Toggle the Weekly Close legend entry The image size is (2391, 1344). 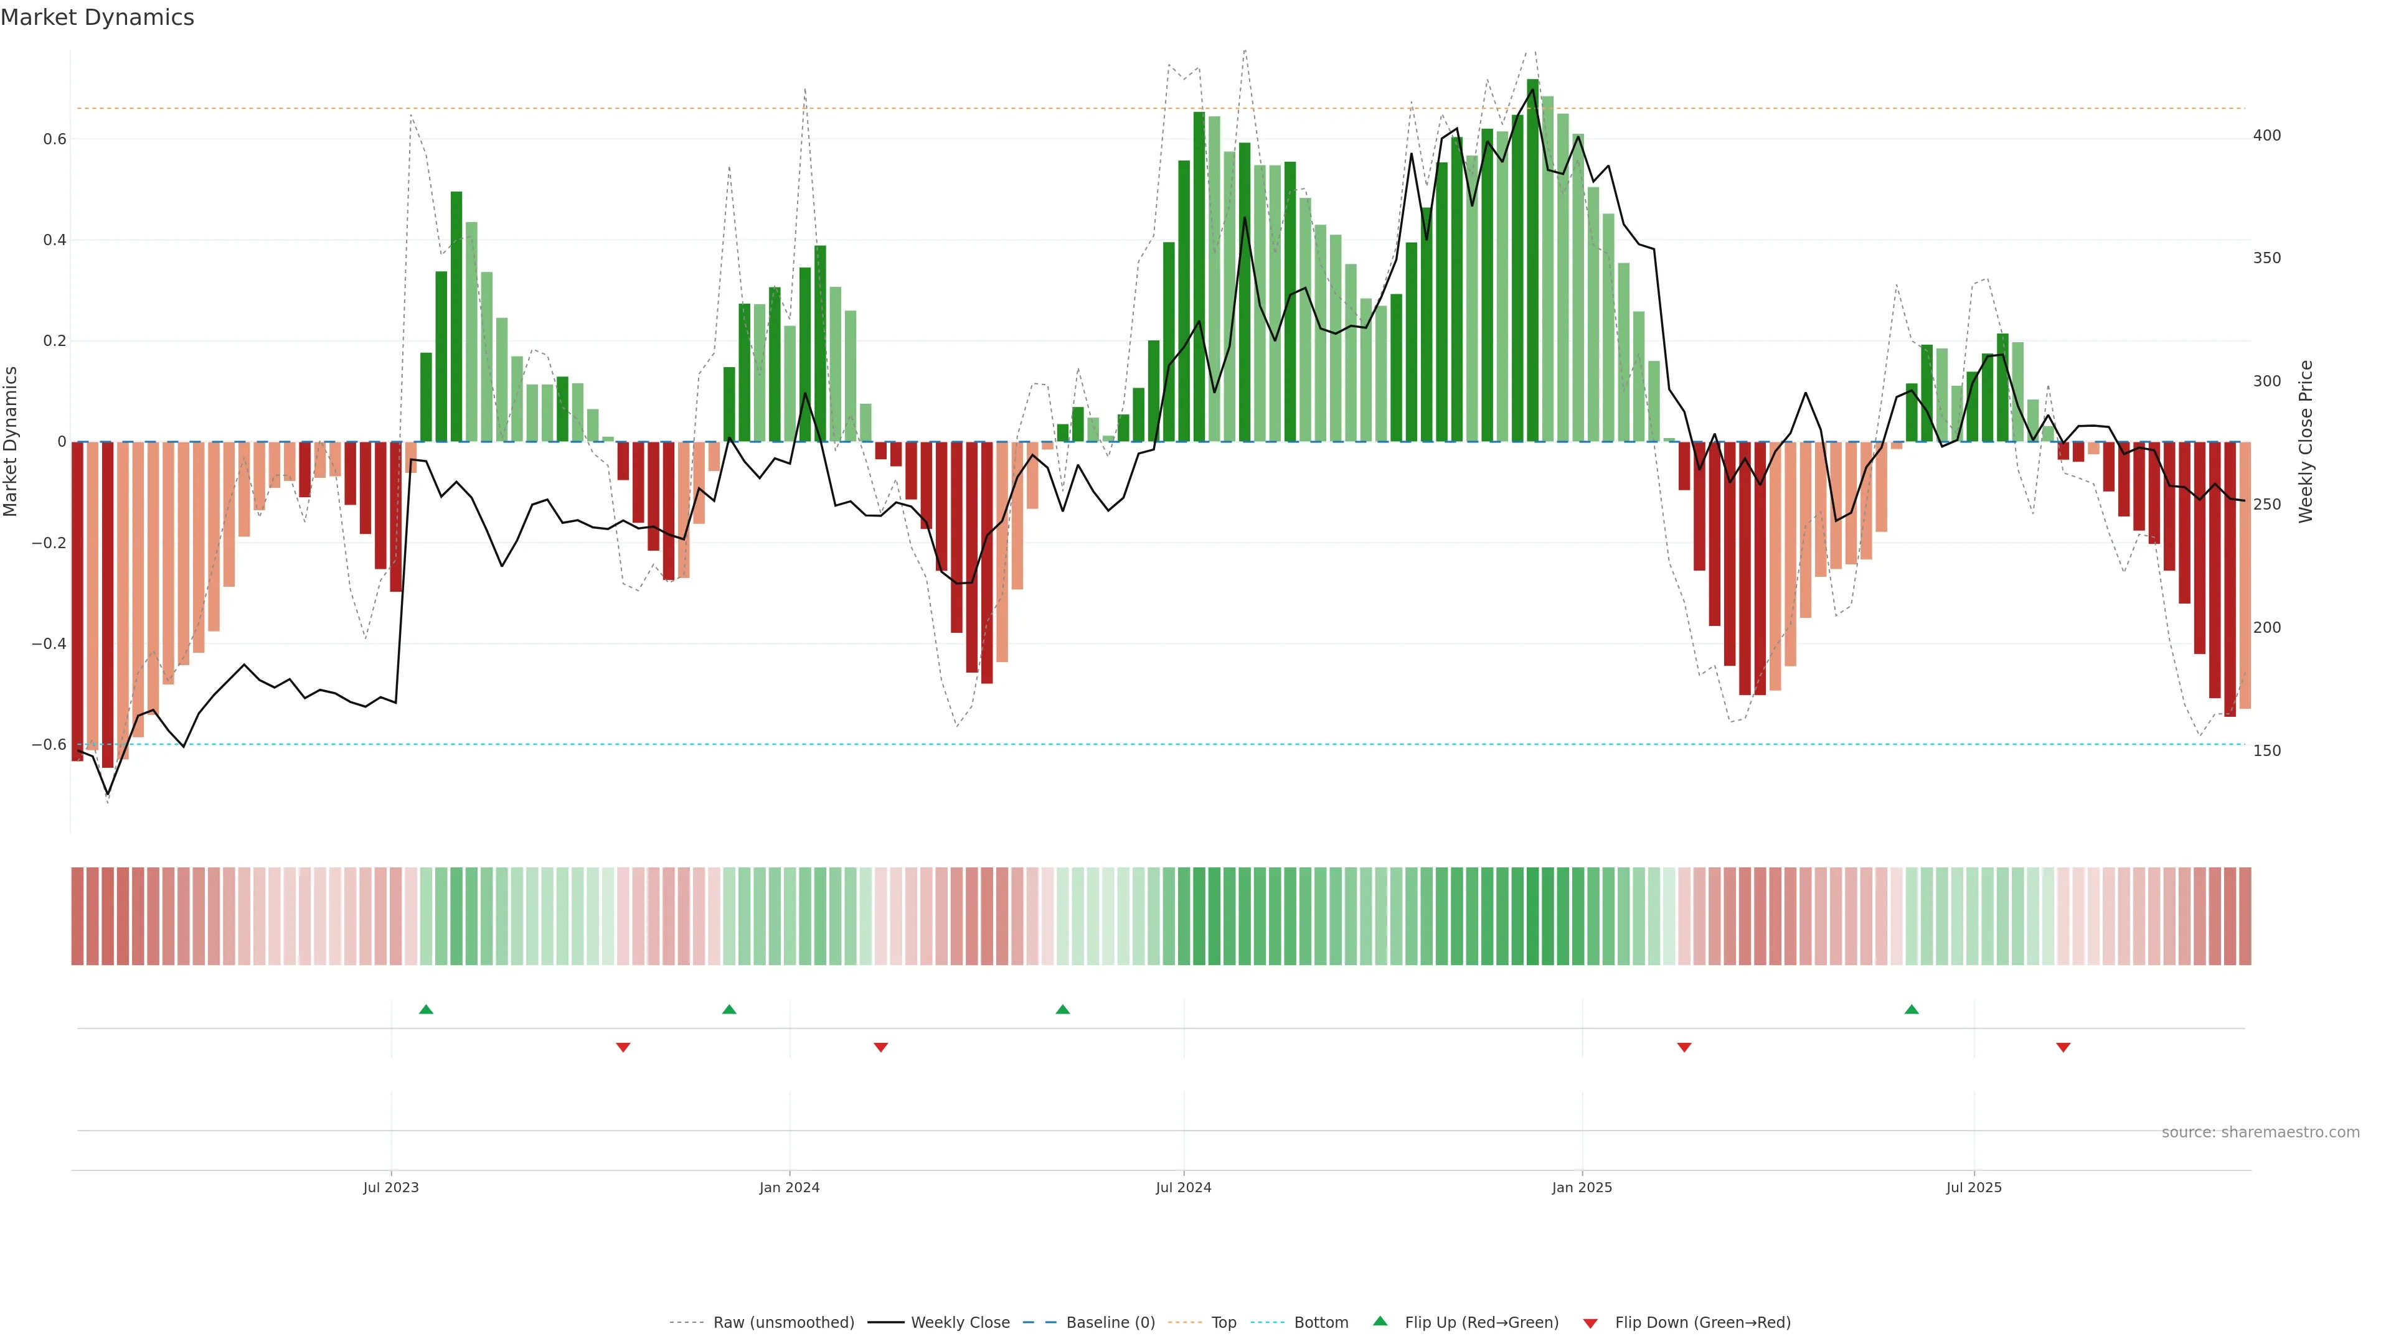click(x=960, y=1323)
